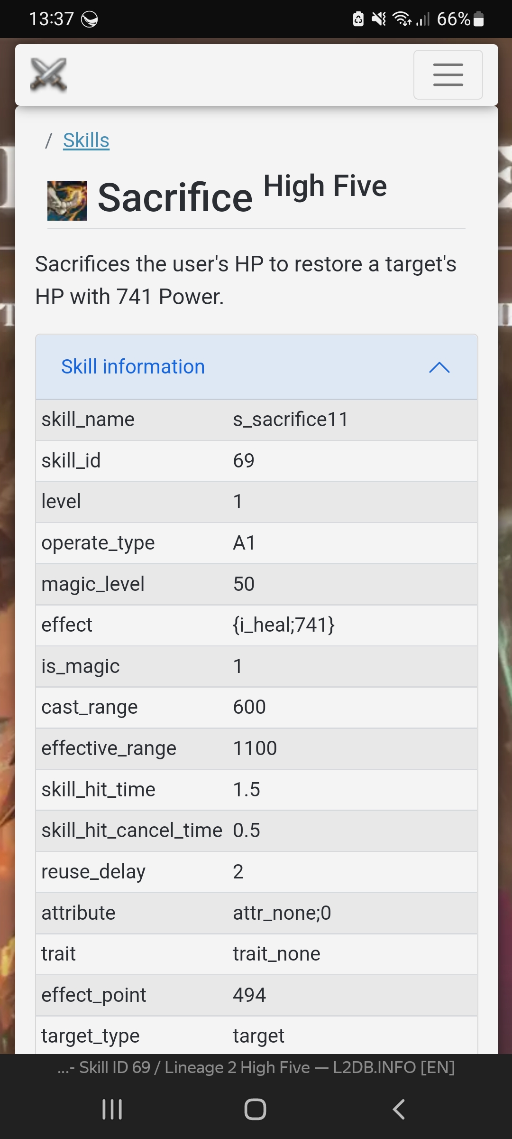This screenshot has height=1139, width=512.
Task: Open the hamburger navigation menu
Action: click(448, 75)
